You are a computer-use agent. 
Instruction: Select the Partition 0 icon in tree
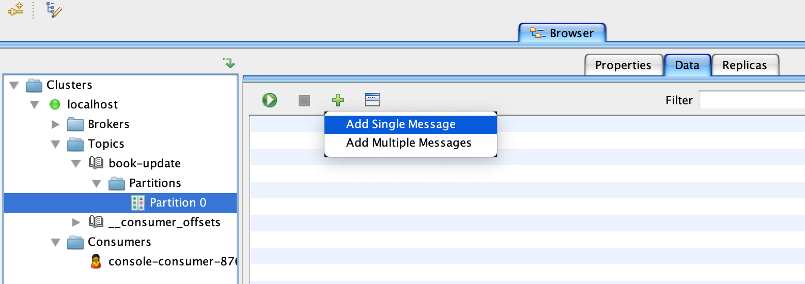[138, 202]
